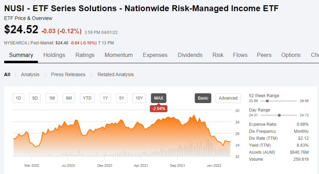The height and width of the screenshot is (174, 319).
Task: Open the Summary tab
Action: coord(21,55)
